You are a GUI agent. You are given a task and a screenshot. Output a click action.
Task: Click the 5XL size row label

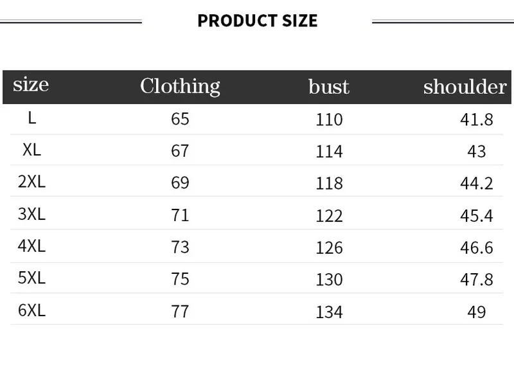click(x=31, y=278)
